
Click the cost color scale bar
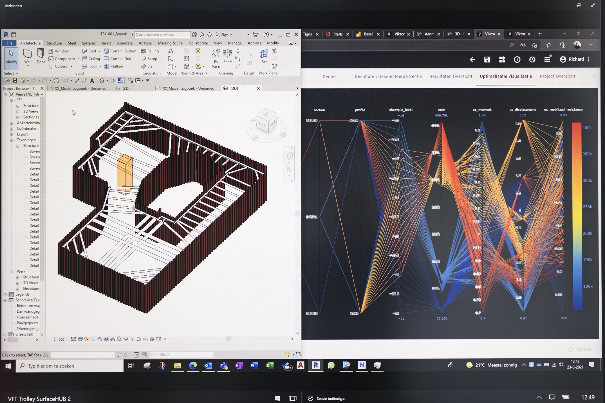[577, 217]
